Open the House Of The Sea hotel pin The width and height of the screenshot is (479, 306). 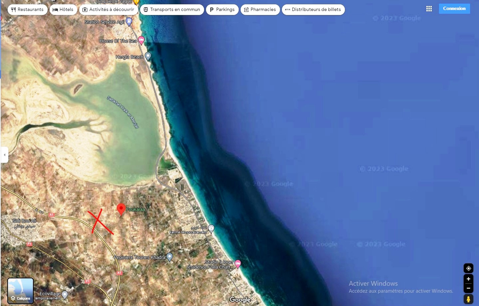click(141, 40)
